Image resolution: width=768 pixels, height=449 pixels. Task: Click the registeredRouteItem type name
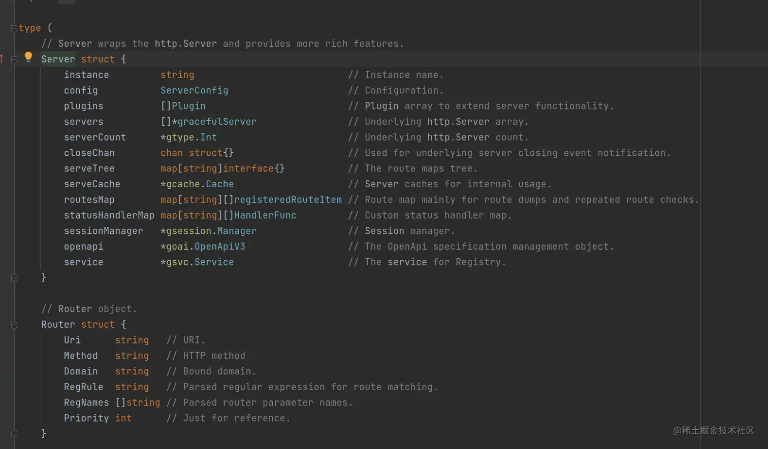pyautogui.click(x=288, y=200)
